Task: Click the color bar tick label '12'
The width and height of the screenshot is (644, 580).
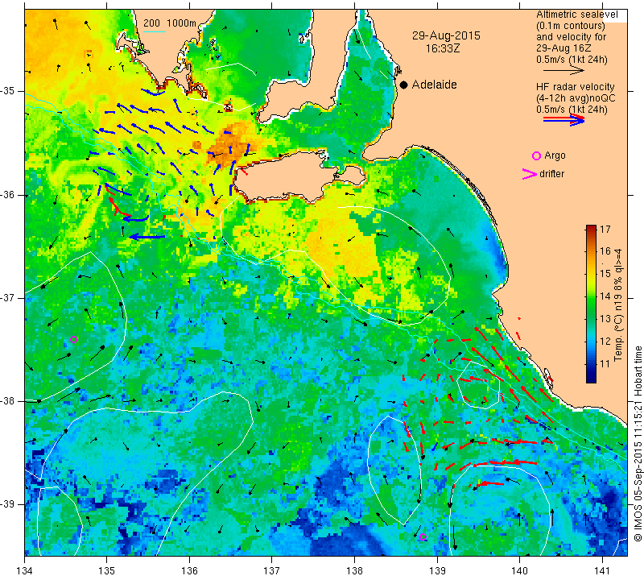Action: point(605,342)
